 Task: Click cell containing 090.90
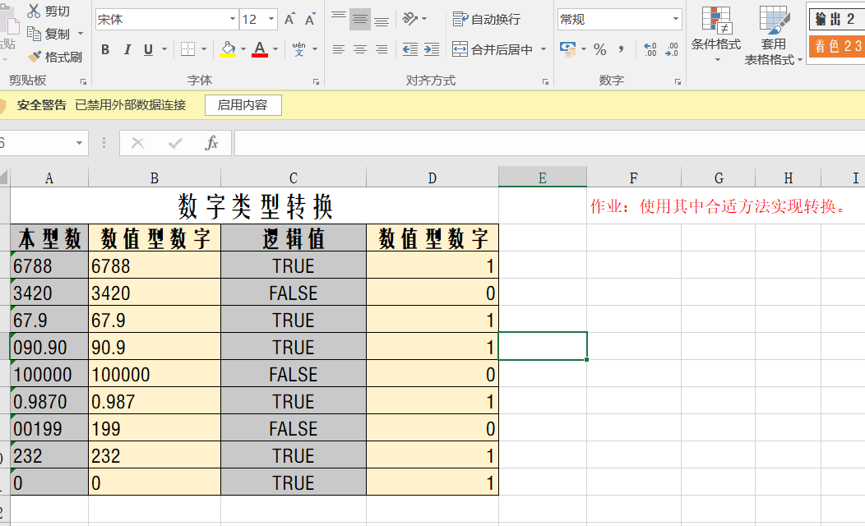(x=49, y=347)
